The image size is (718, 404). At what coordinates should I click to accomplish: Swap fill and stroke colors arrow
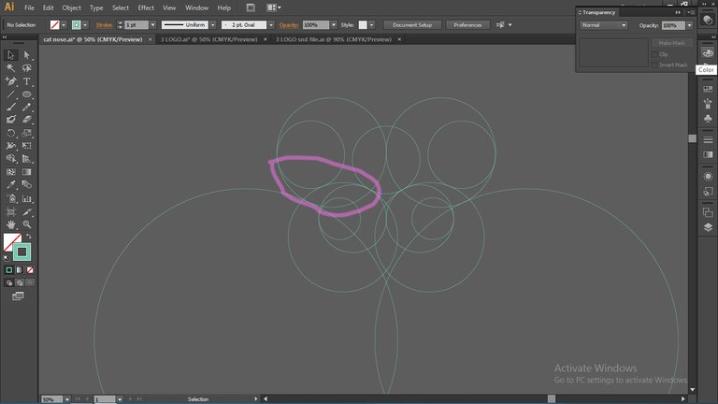pos(28,237)
